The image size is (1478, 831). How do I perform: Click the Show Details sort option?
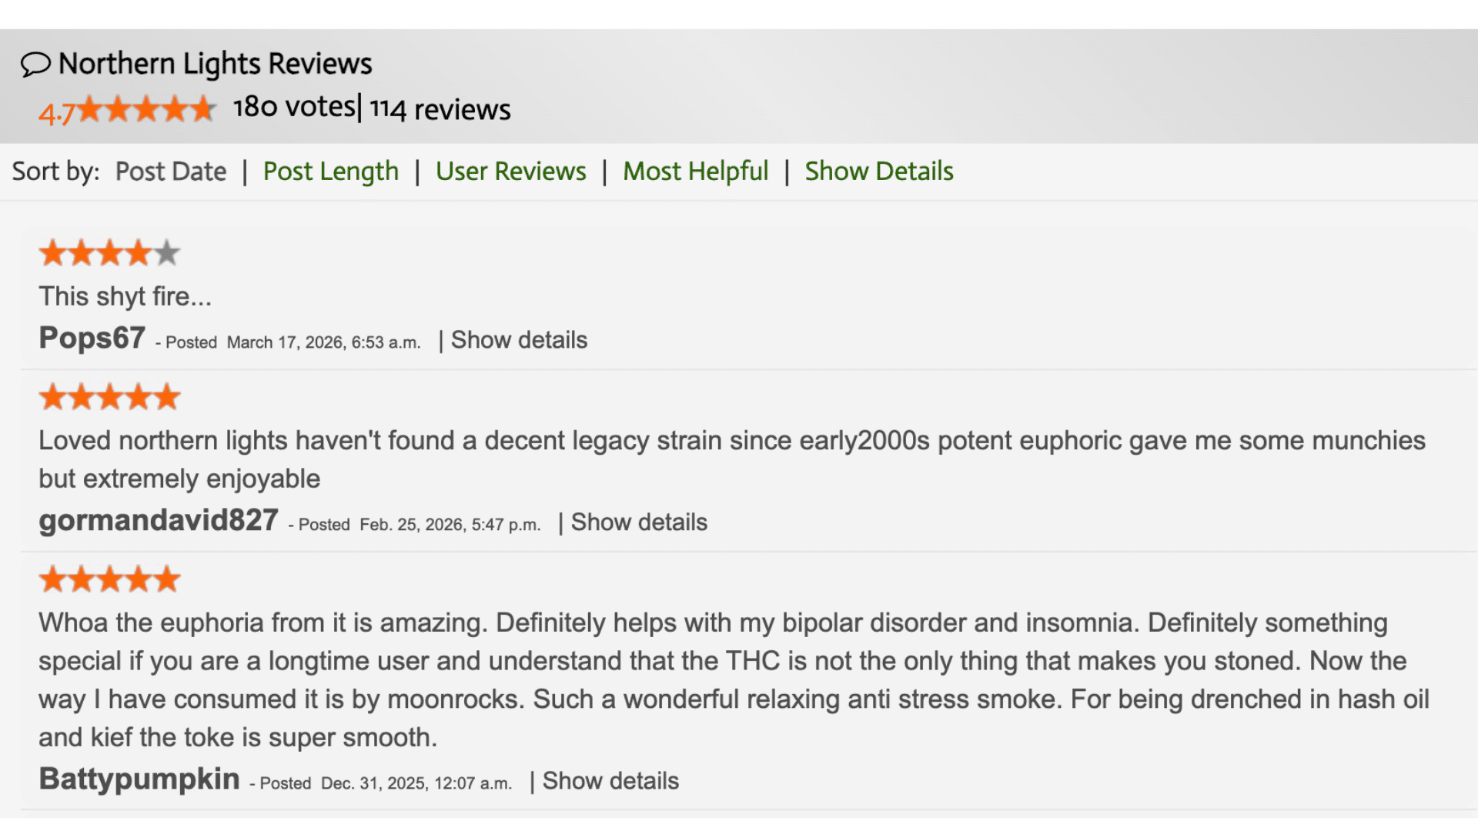[879, 171]
